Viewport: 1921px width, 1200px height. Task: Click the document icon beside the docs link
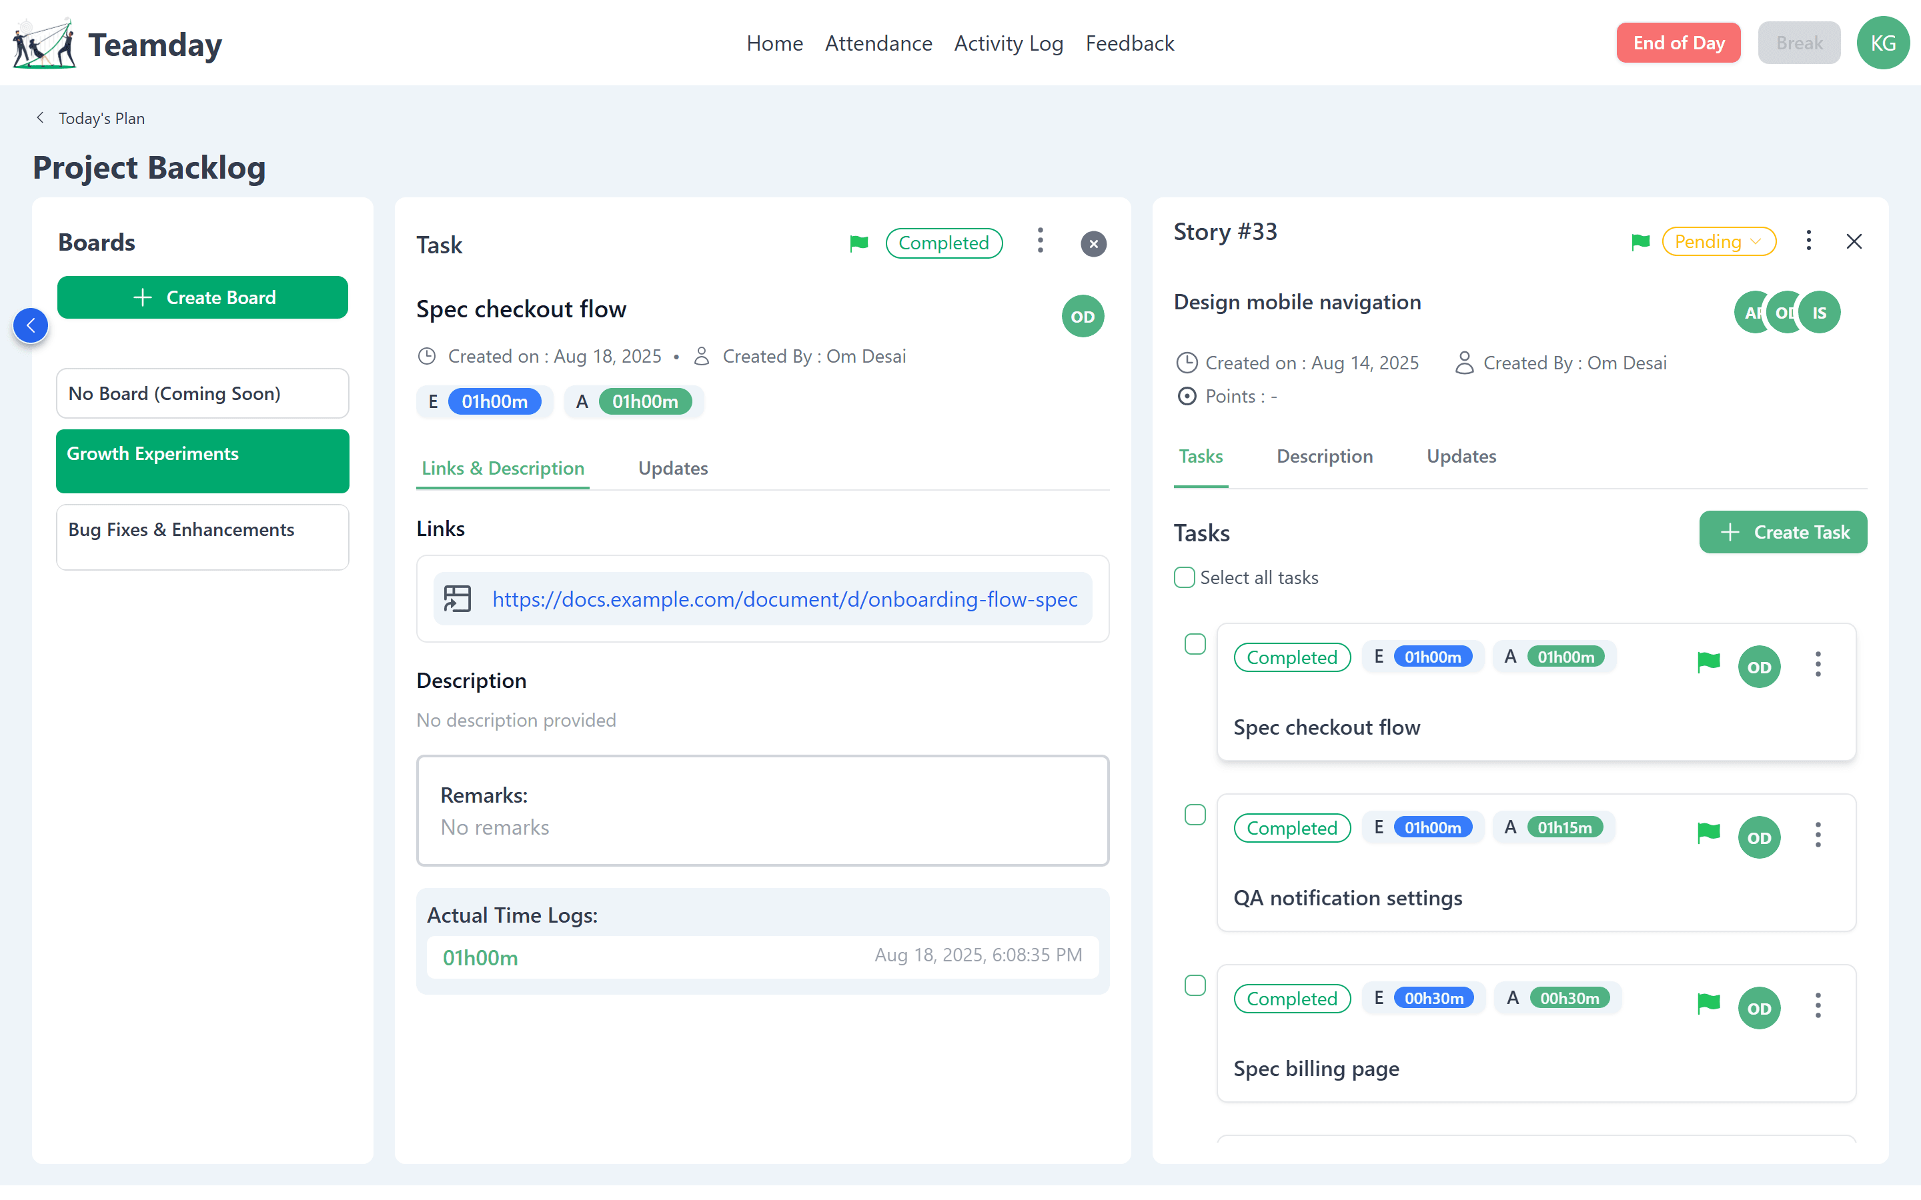457,599
